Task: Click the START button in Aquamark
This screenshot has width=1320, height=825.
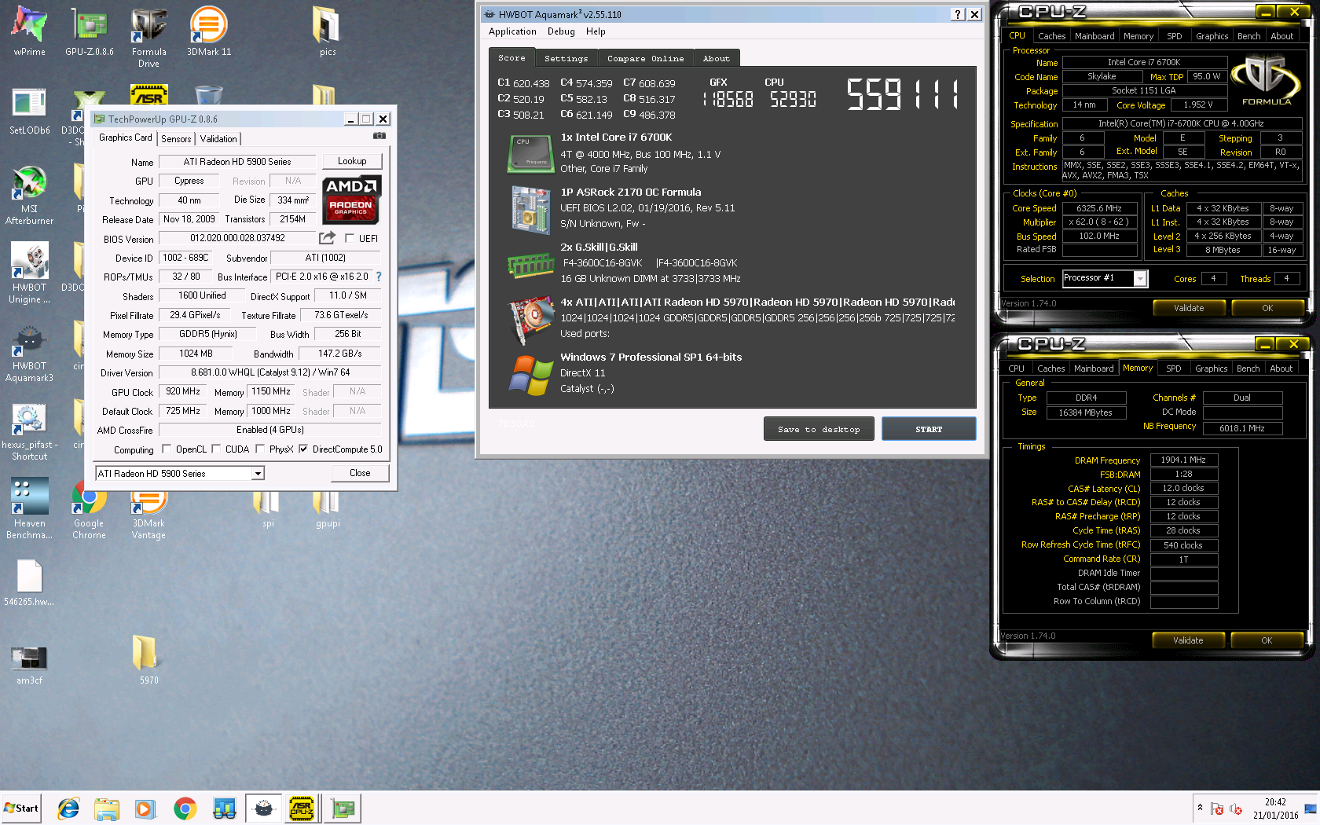Action: point(929,429)
